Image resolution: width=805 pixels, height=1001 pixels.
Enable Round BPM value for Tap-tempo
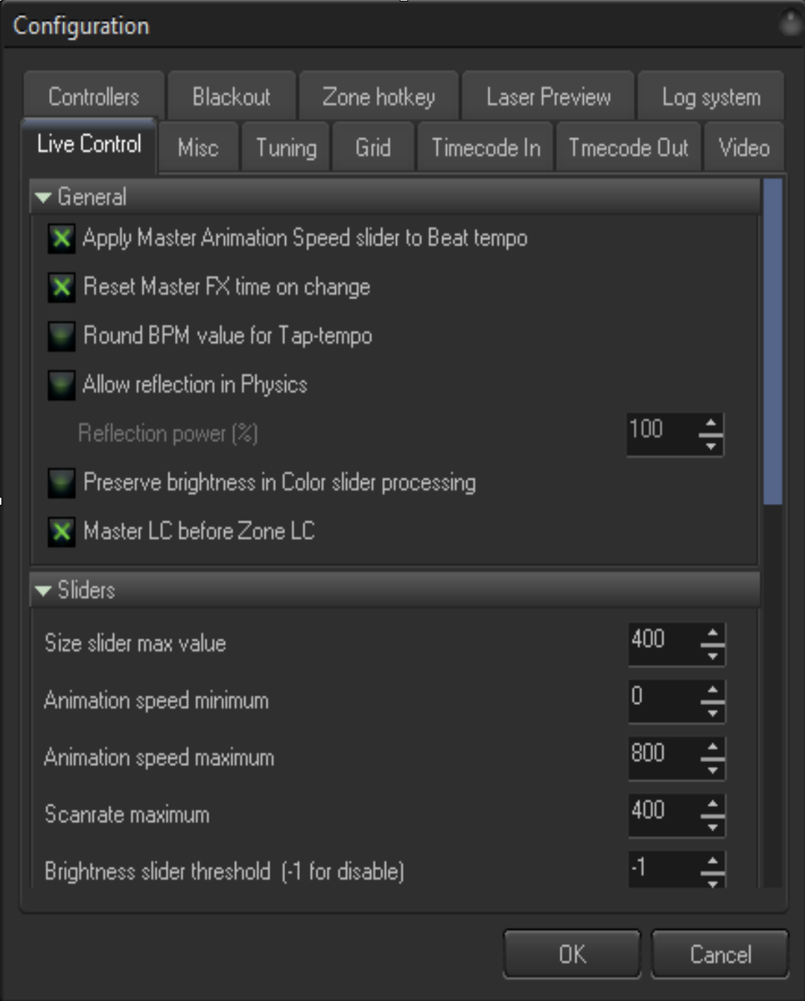pos(62,336)
